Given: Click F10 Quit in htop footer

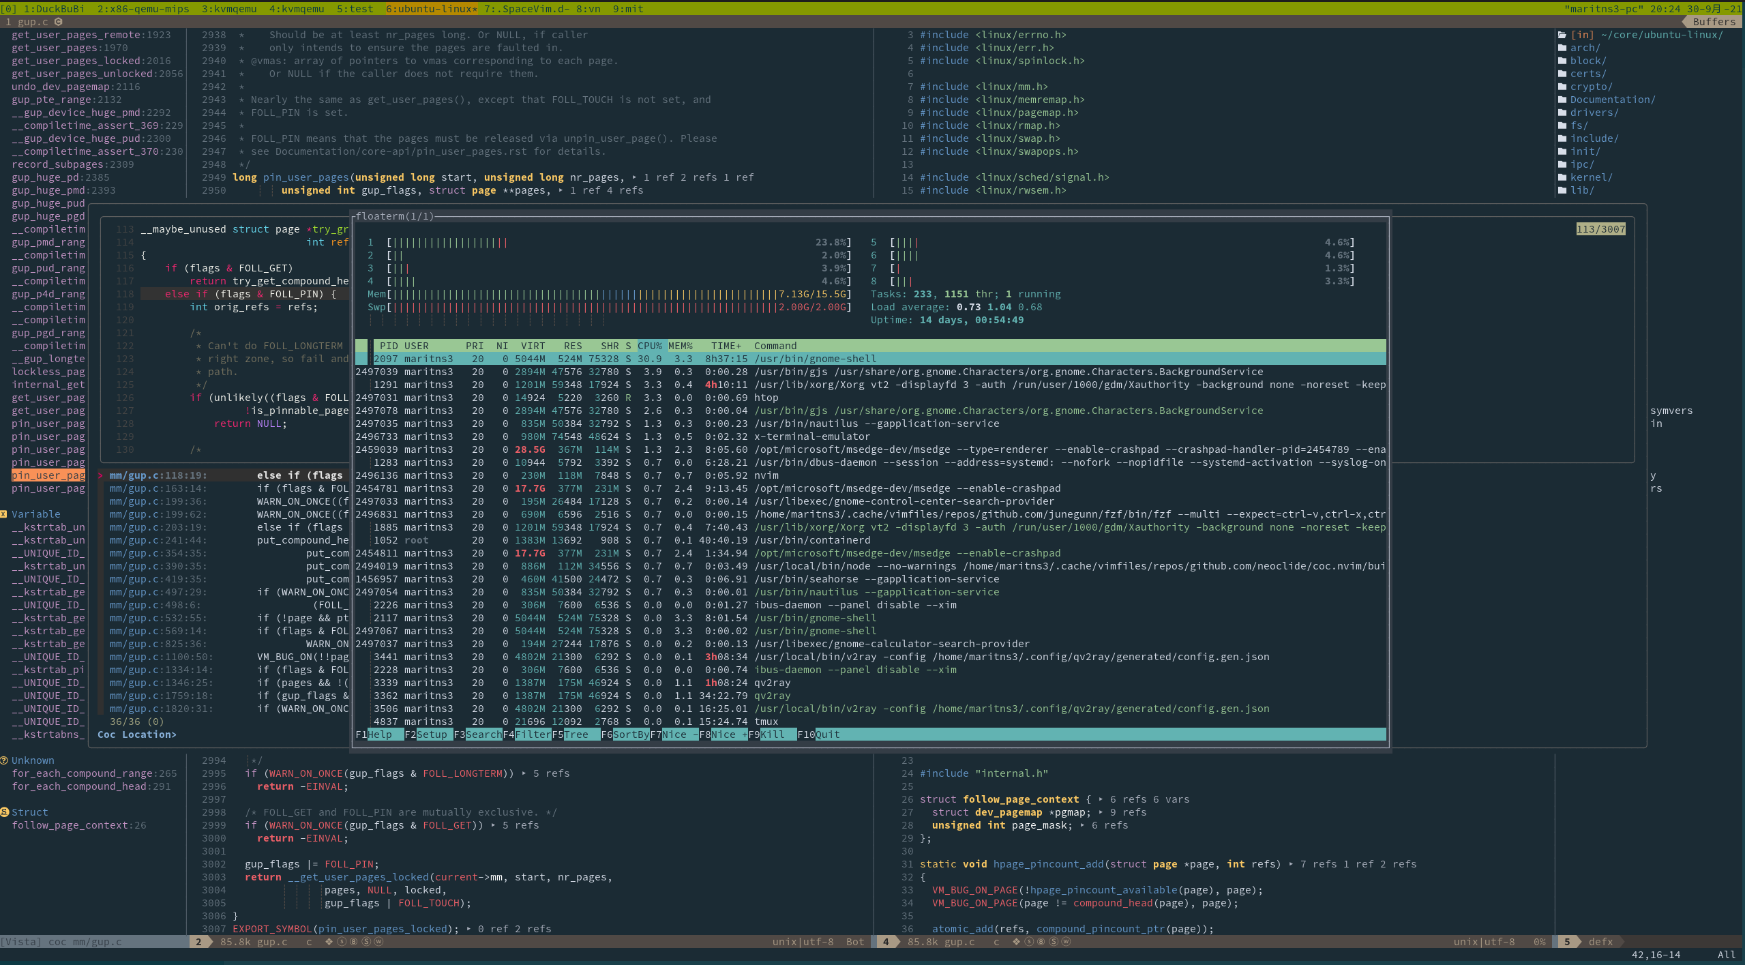Looking at the screenshot, I should coord(818,734).
